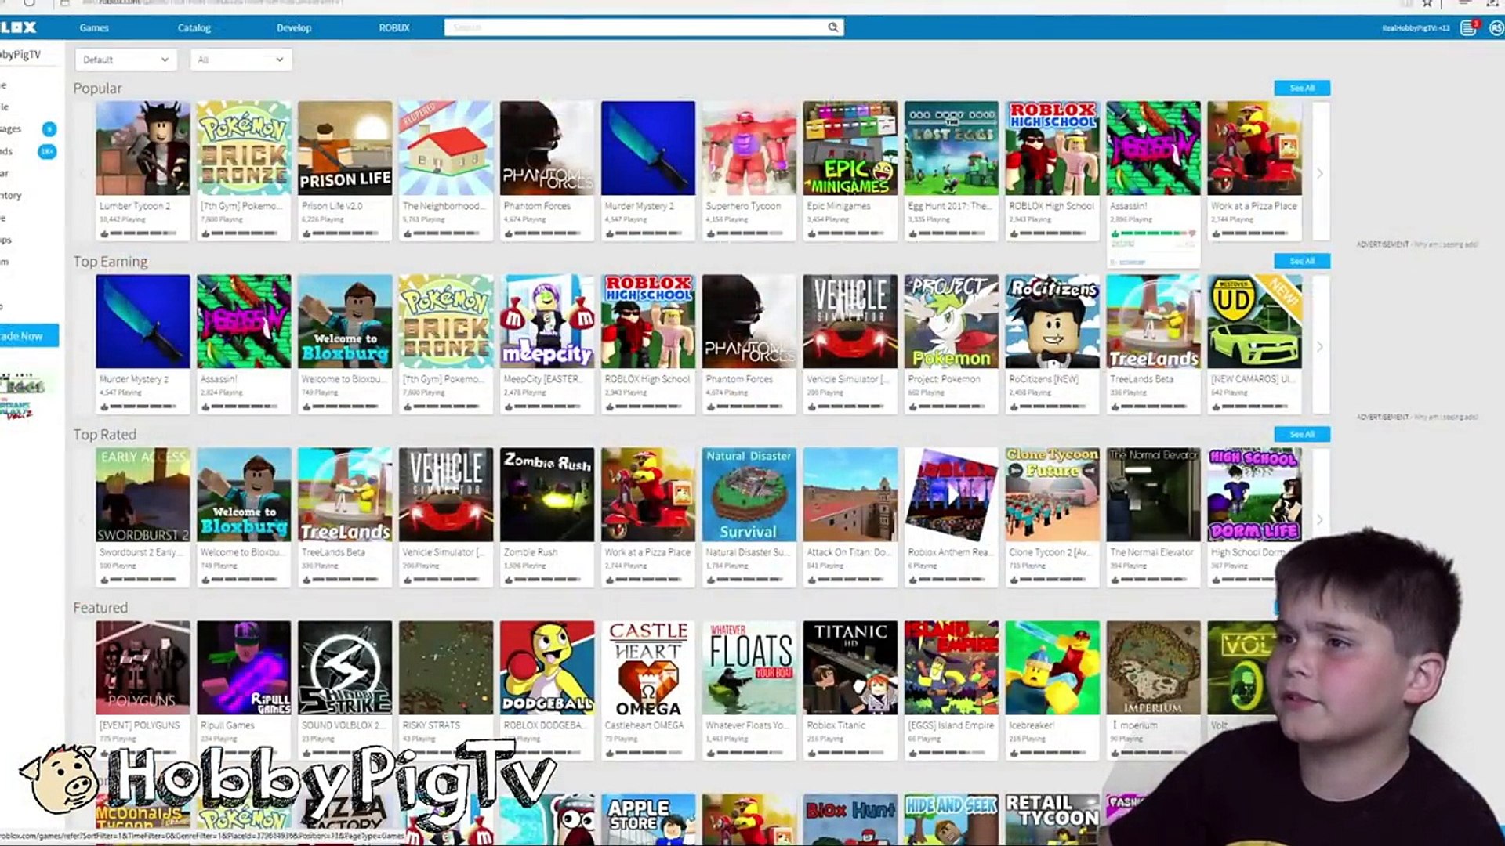Click See All for Popular games
The height and width of the screenshot is (846, 1505).
click(1301, 88)
